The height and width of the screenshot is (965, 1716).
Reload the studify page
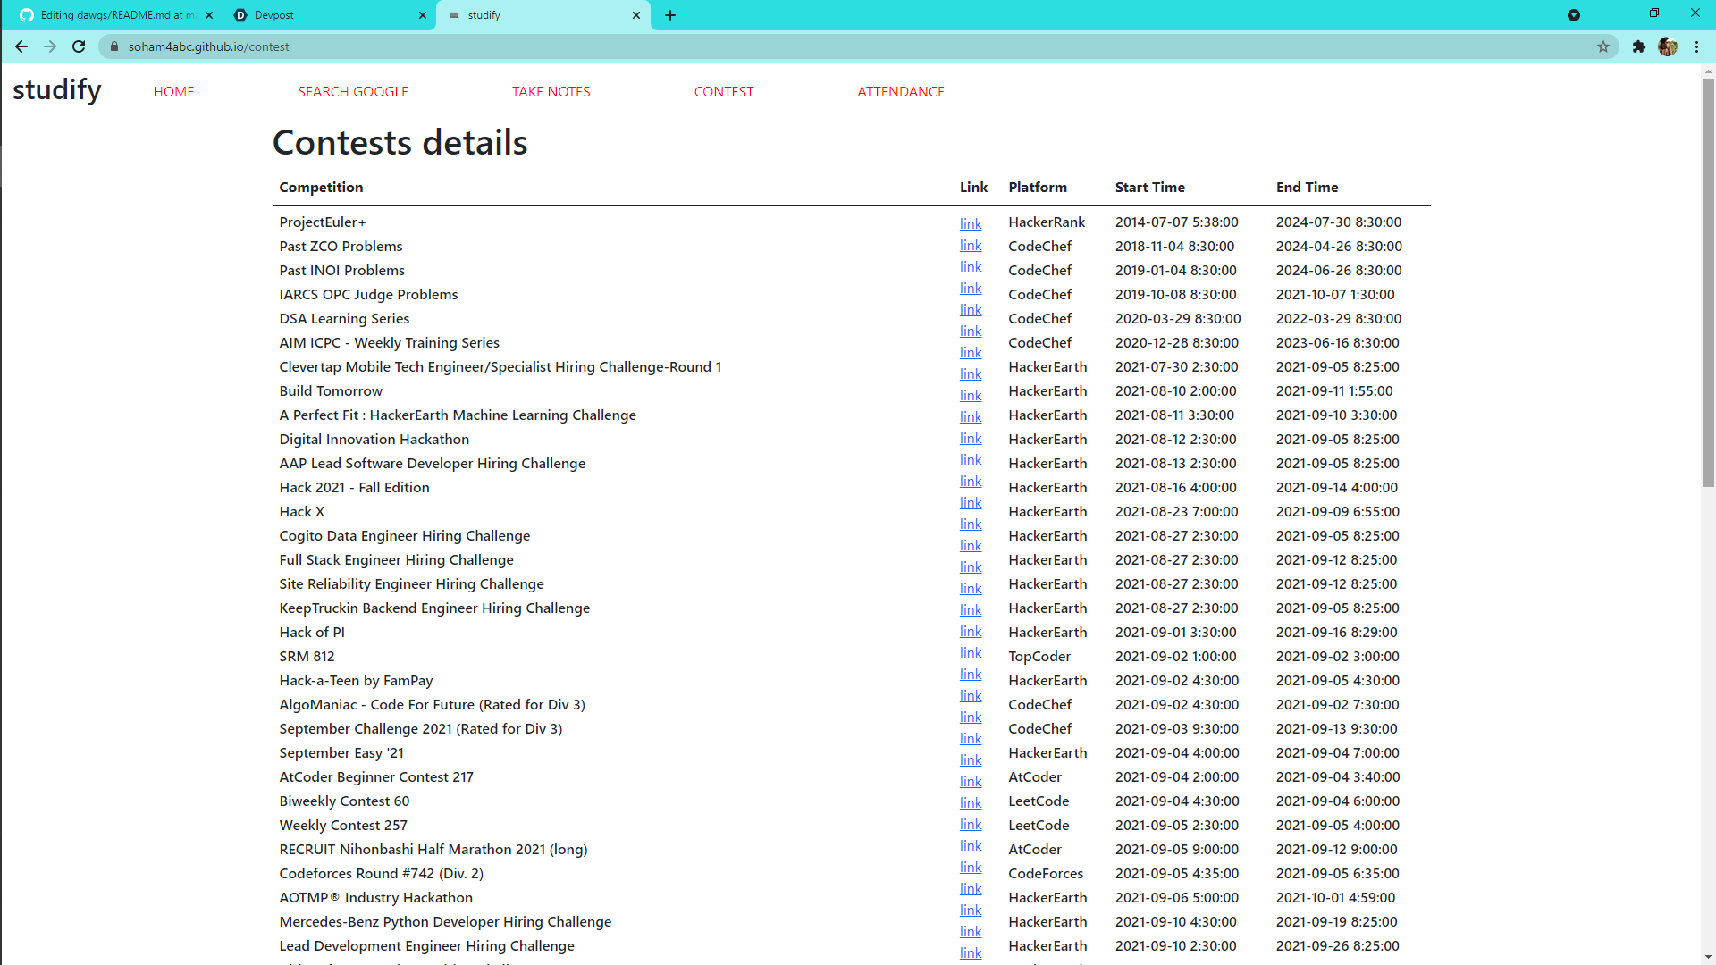[79, 46]
